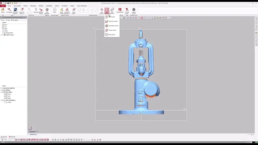
Task: Expand the Meshes node in Model tree
Action: (x=1, y=90)
